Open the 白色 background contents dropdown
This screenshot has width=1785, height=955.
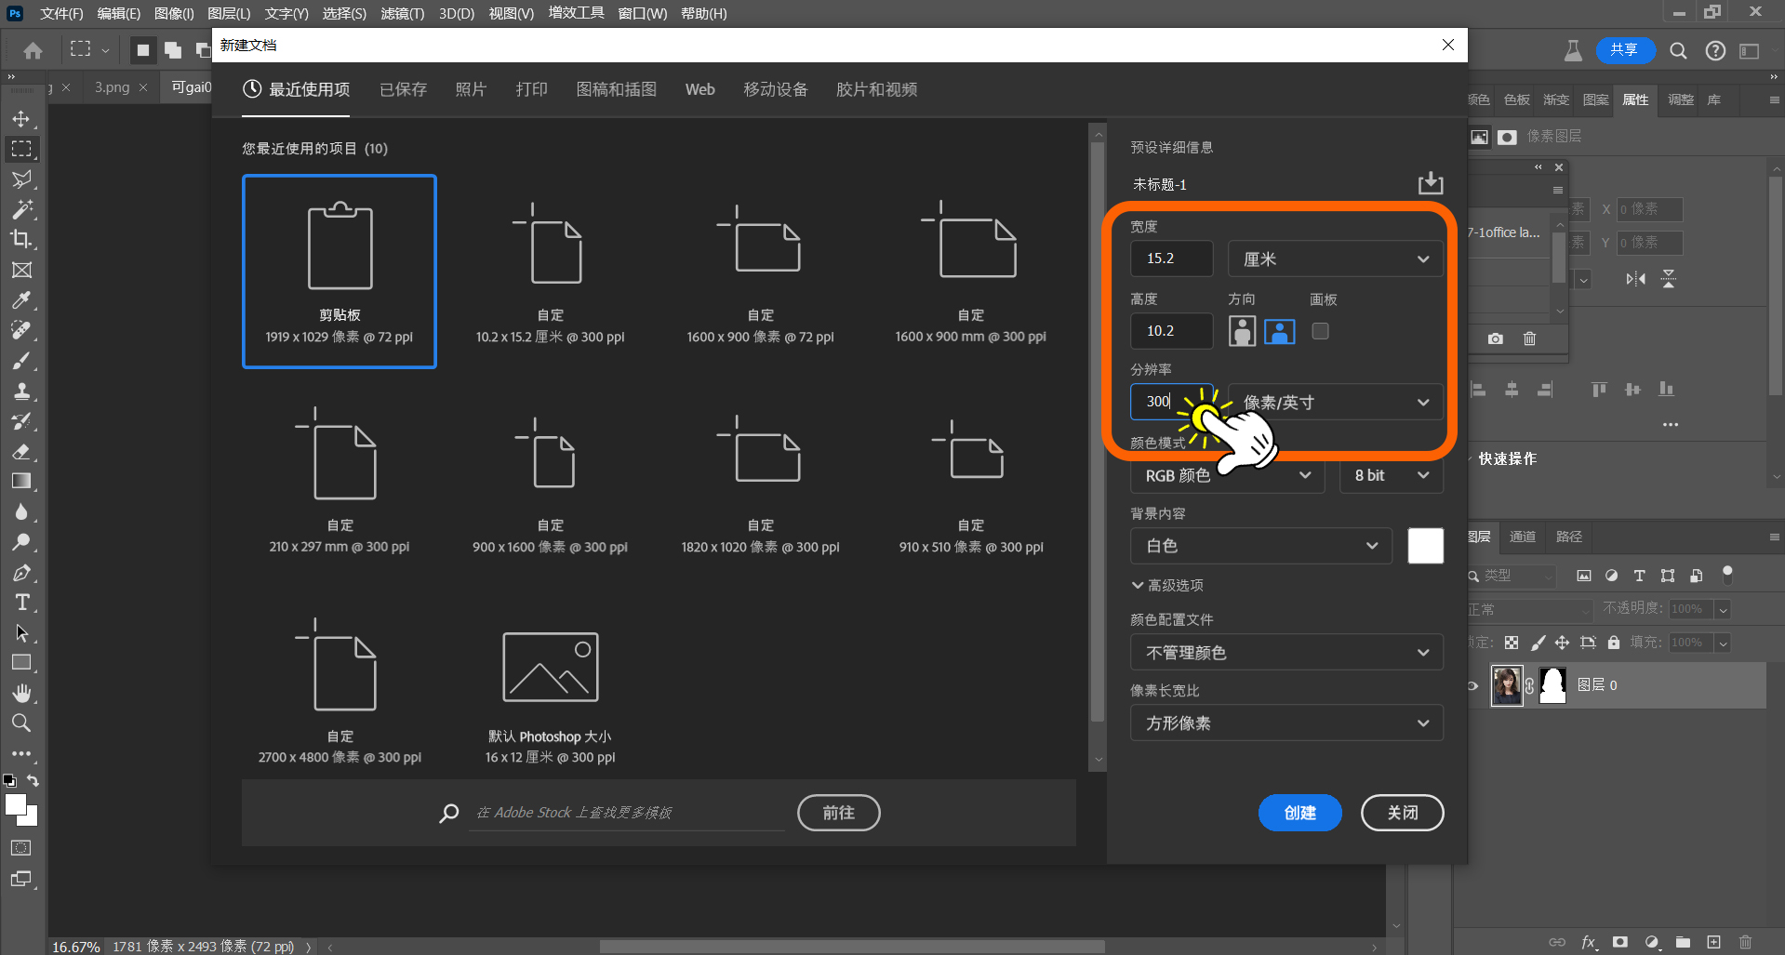tap(1261, 546)
